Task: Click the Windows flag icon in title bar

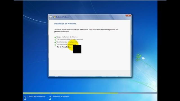Action: pos(54,17)
